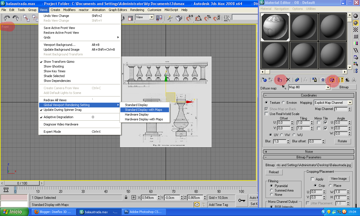This screenshot has height=216, width=360.
Task: Open Grids submenu in Views menu
Action: (x=80, y=37)
